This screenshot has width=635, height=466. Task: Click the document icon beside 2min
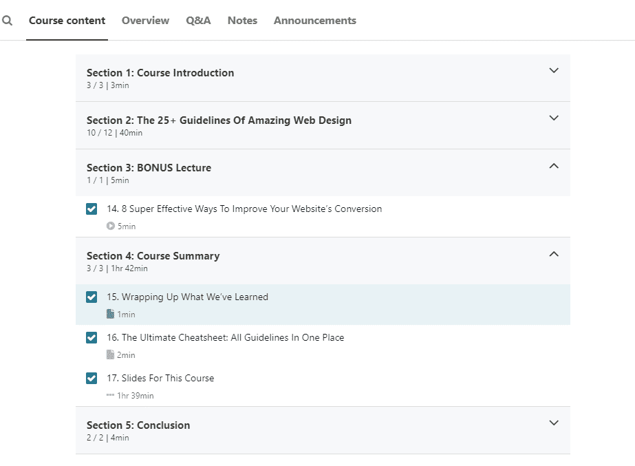pyautogui.click(x=110, y=354)
